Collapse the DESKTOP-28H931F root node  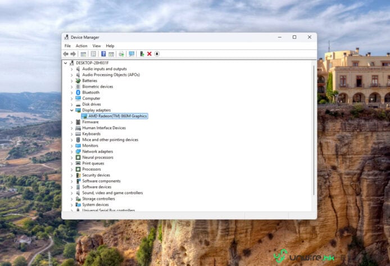(66, 63)
